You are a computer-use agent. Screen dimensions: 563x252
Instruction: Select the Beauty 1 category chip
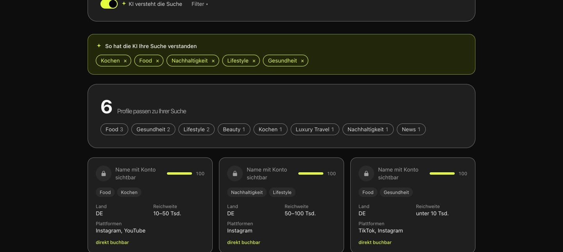(234, 129)
